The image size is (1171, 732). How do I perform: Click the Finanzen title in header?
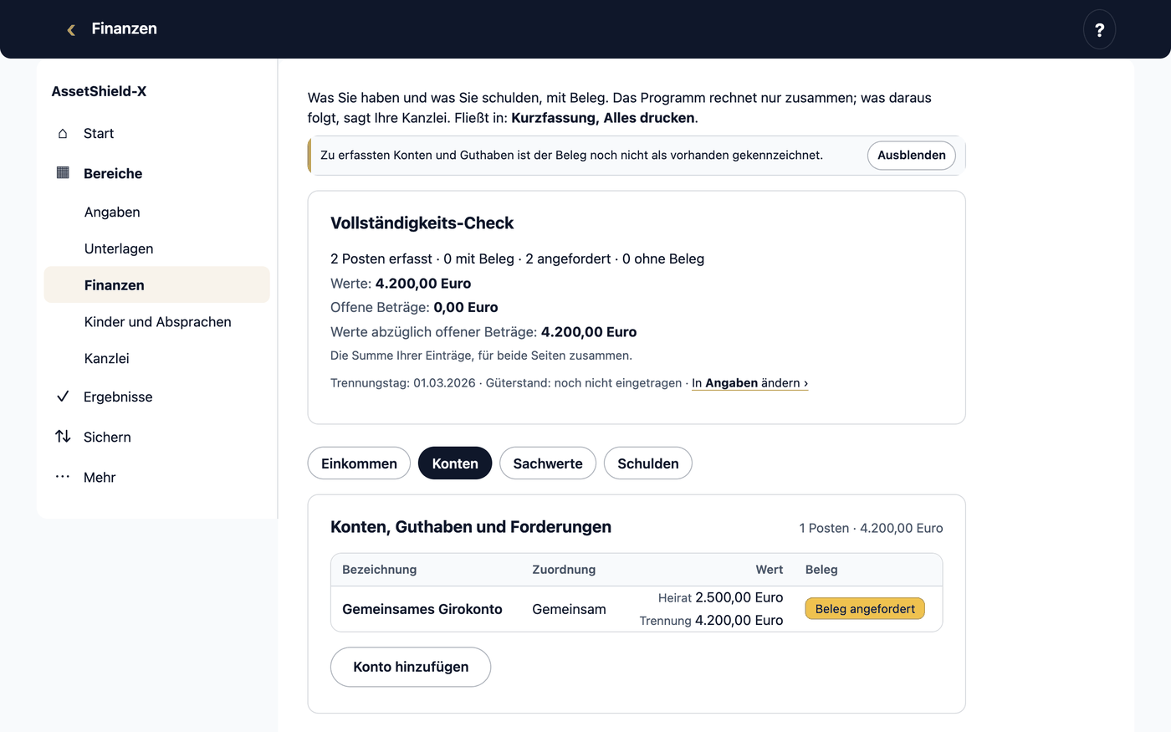(124, 28)
